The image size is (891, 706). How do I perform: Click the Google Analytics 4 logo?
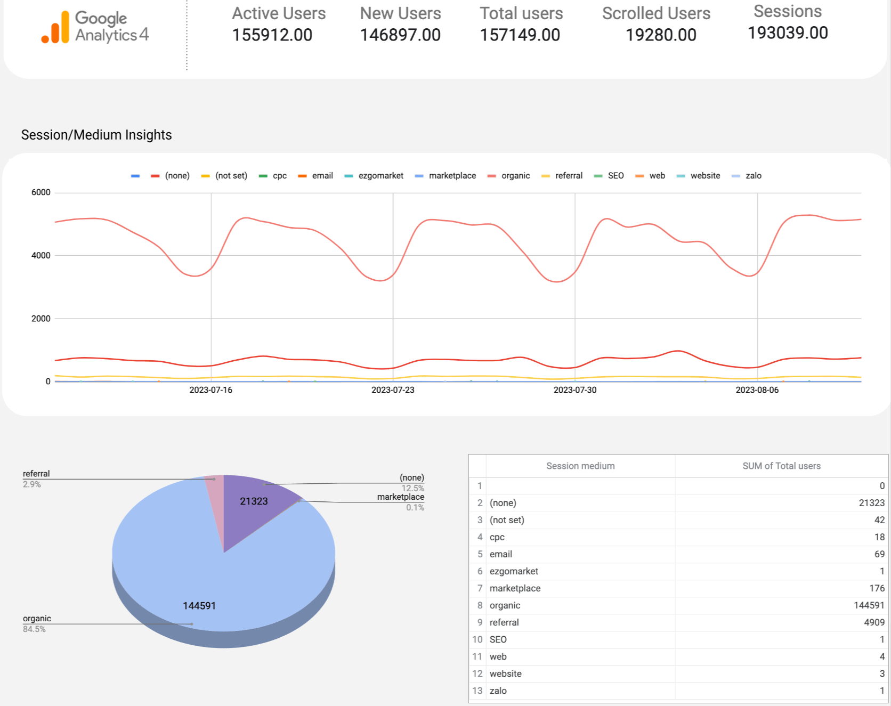click(x=95, y=27)
